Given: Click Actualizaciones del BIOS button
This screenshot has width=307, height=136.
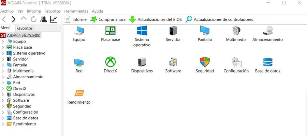Looking at the screenshot, I should (x=155, y=19).
